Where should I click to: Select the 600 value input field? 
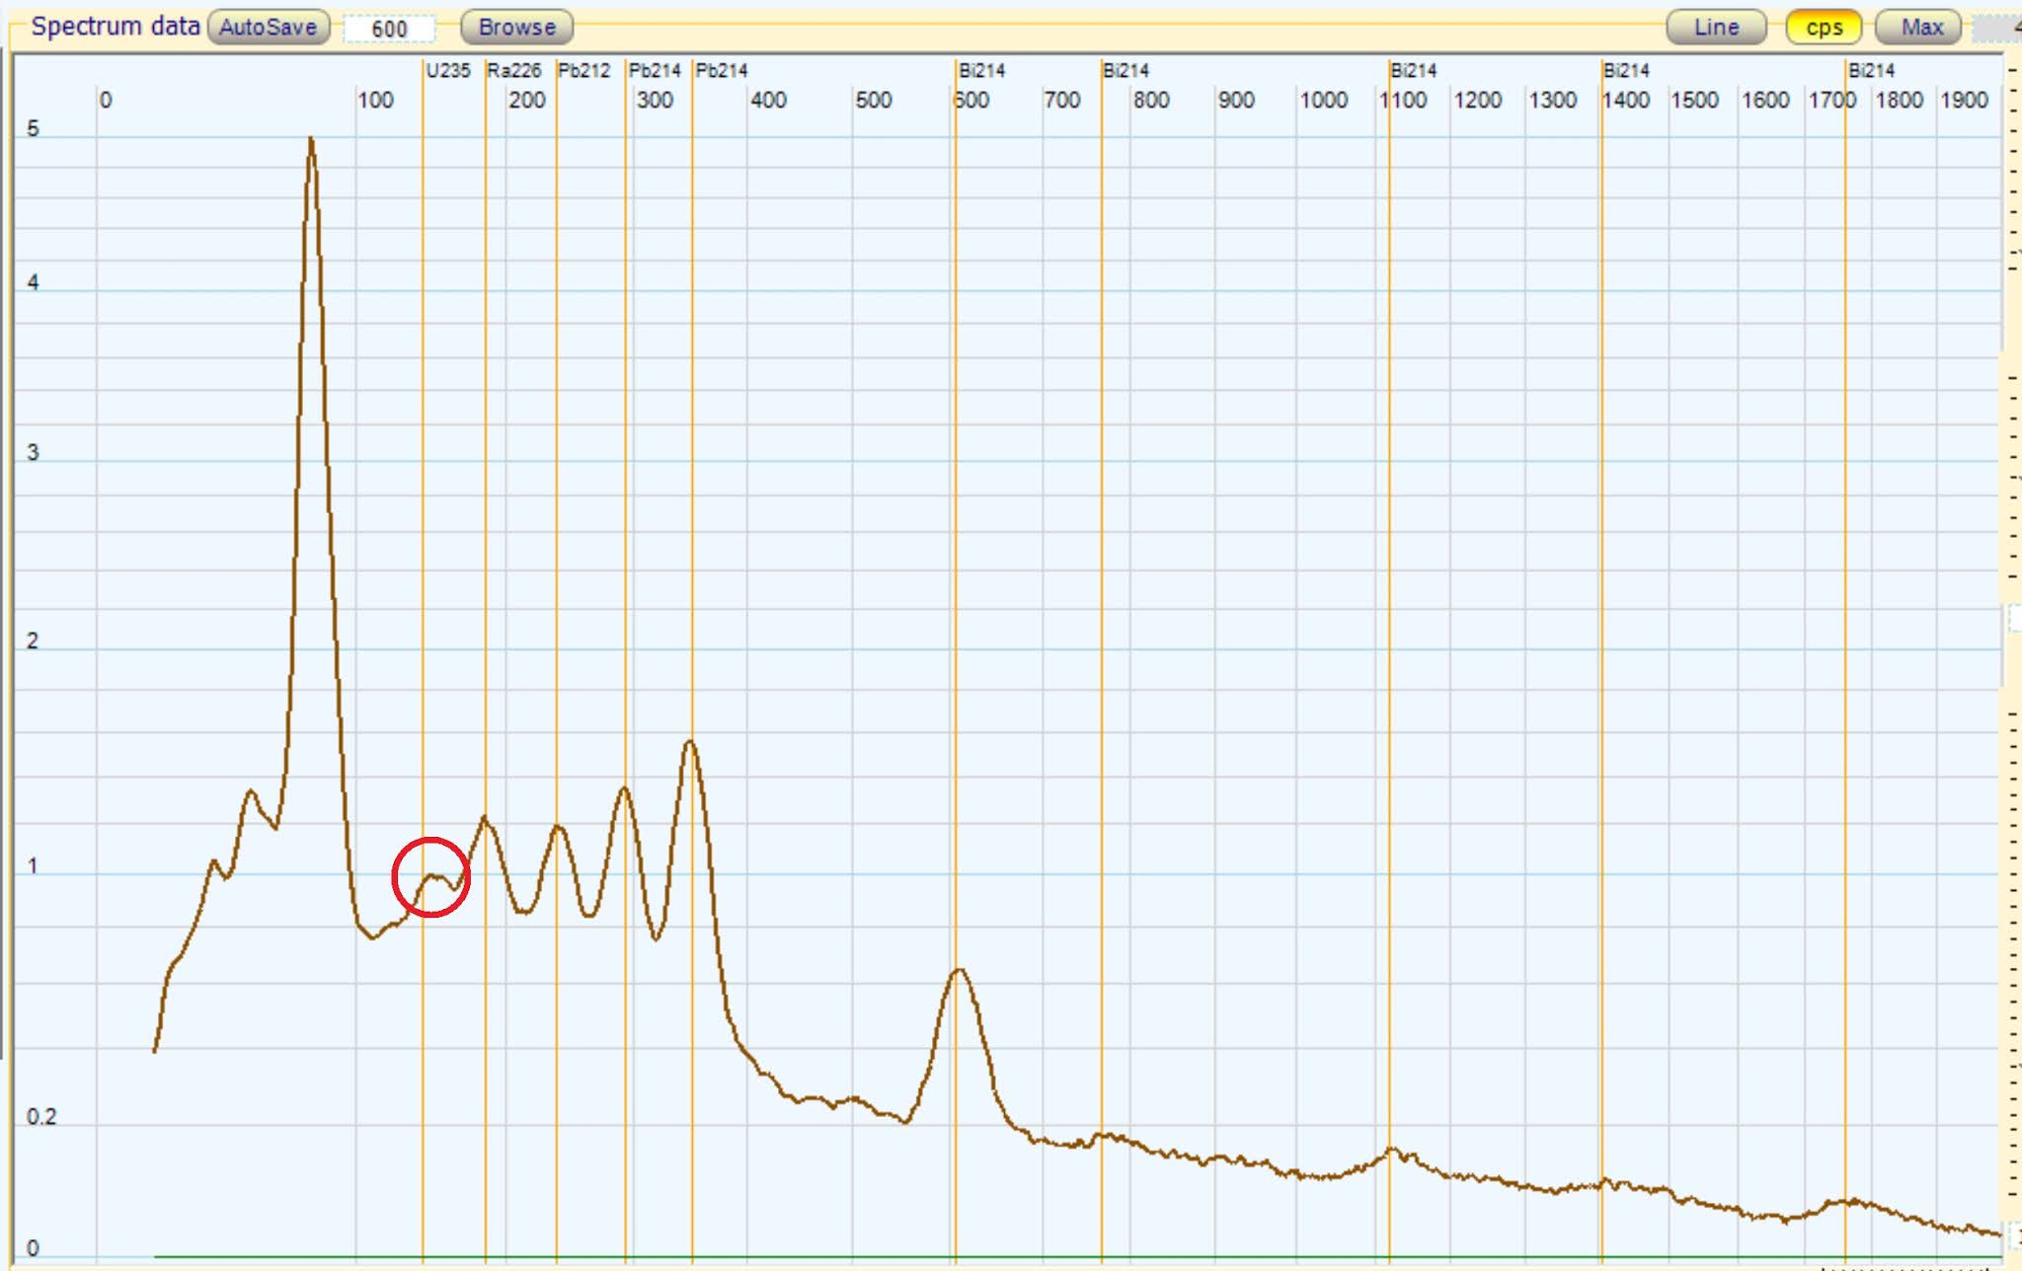click(387, 29)
